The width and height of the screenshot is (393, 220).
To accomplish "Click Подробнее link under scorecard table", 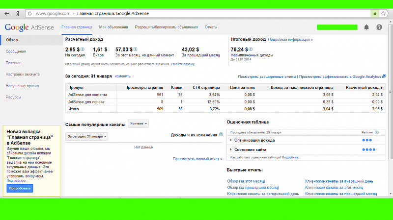I will click(x=291, y=157).
